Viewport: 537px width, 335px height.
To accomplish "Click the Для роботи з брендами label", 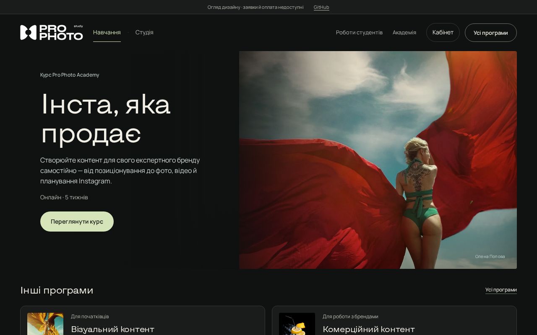I will tap(350, 317).
